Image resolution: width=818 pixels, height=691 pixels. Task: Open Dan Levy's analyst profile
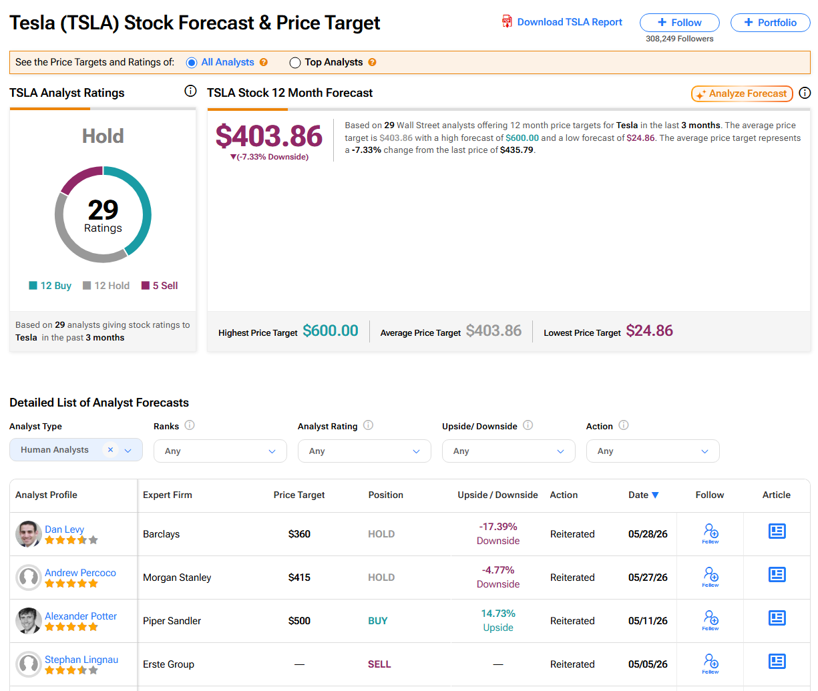[64, 529]
